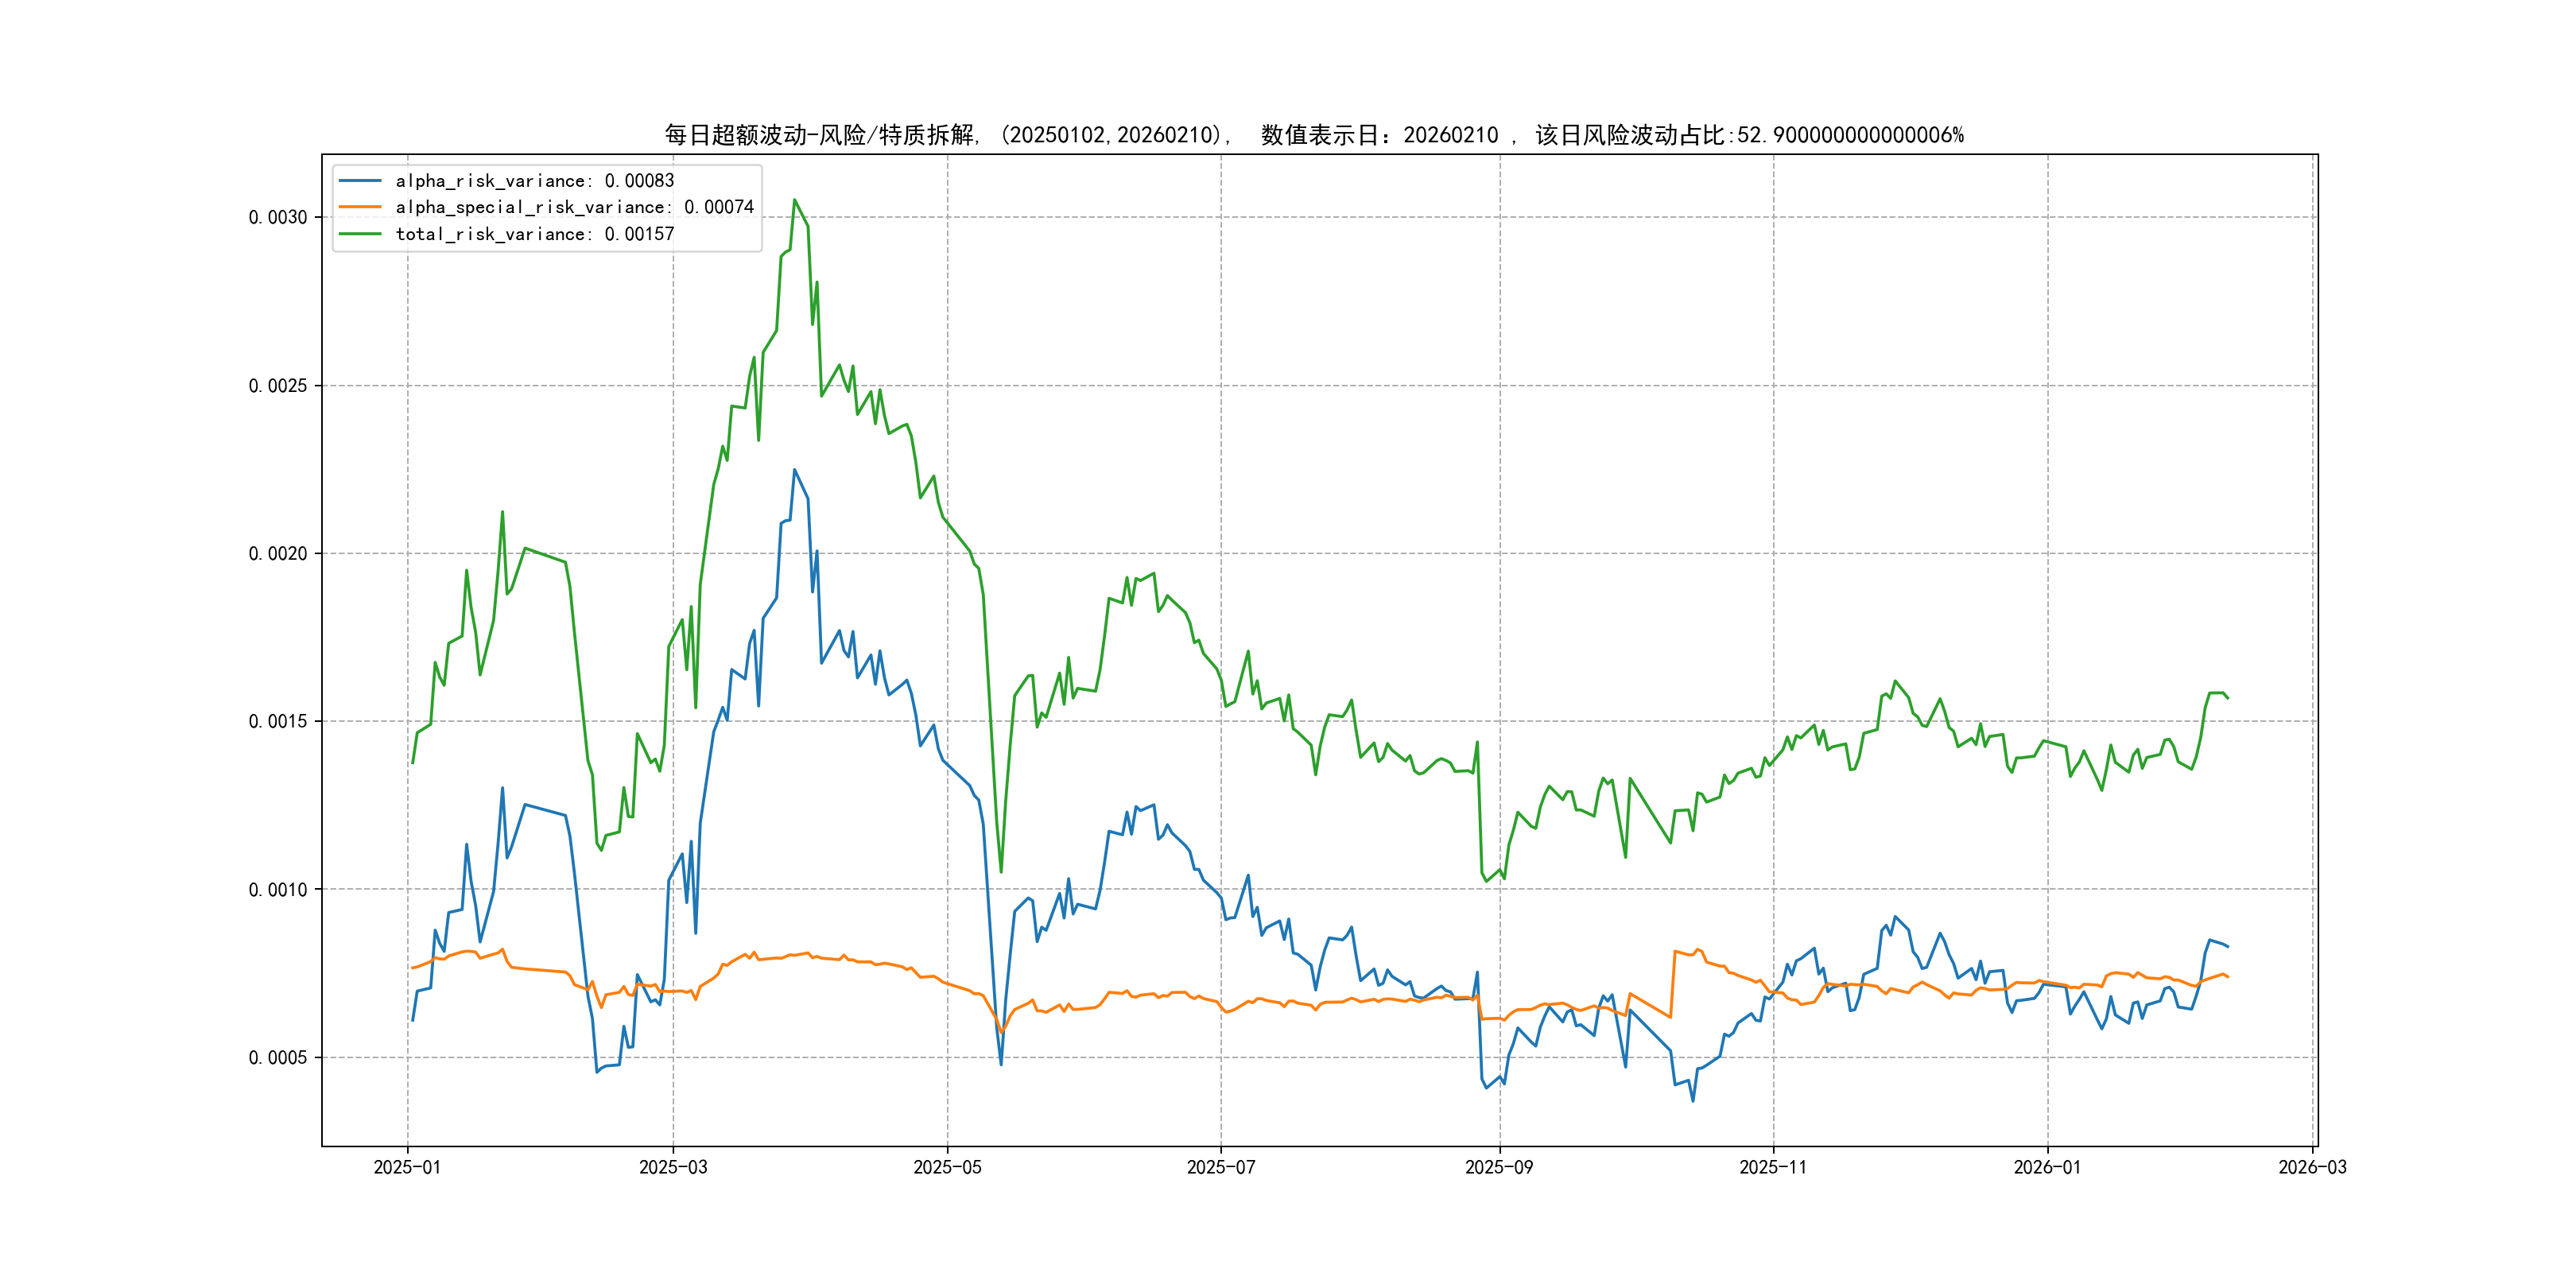
Task: Click the 0.0005 y-axis tick label
Action: click(278, 1058)
